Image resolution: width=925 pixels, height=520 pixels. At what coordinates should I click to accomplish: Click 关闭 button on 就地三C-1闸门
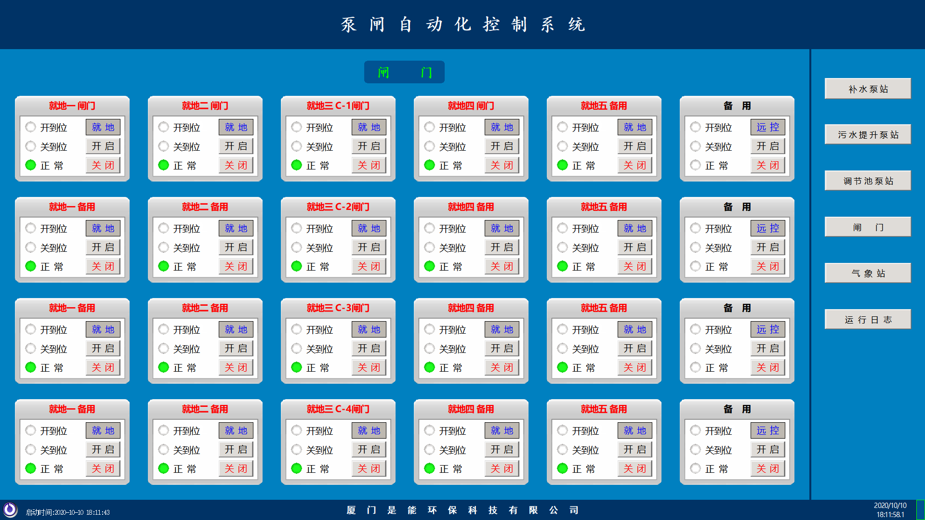pyautogui.click(x=369, y=165)
